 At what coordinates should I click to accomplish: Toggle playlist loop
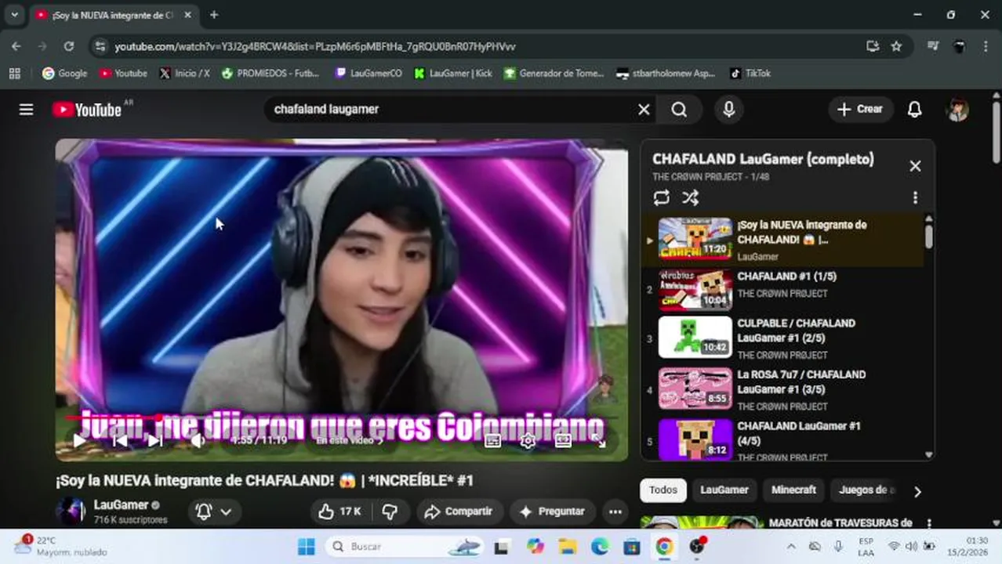coord(661,197)
